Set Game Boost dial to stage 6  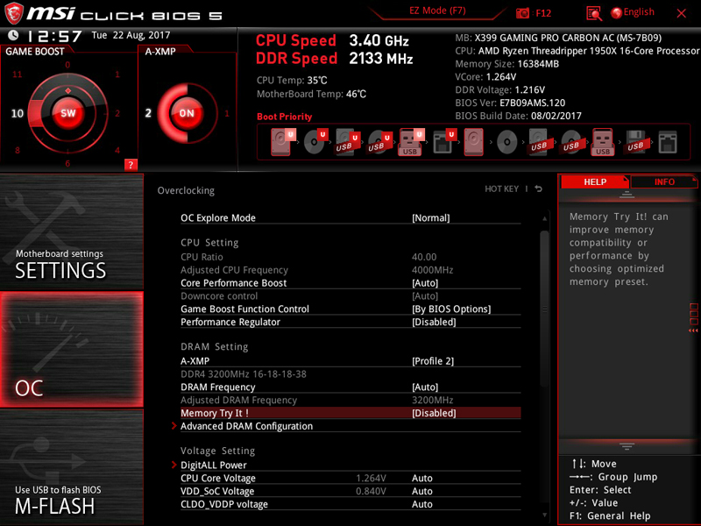67,163
